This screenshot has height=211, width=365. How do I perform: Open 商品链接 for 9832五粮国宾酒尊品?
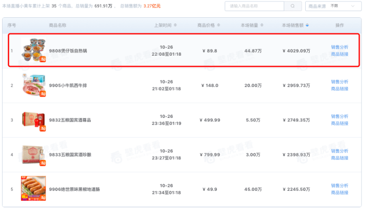coord(340,123)
